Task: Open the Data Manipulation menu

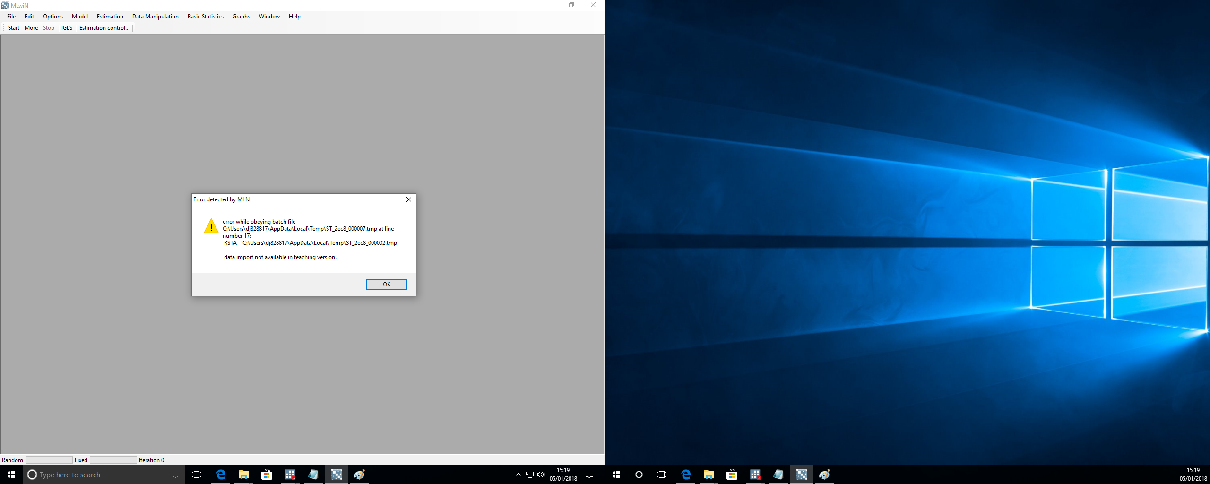Action: pyautogui.click(x=155, y=17)
